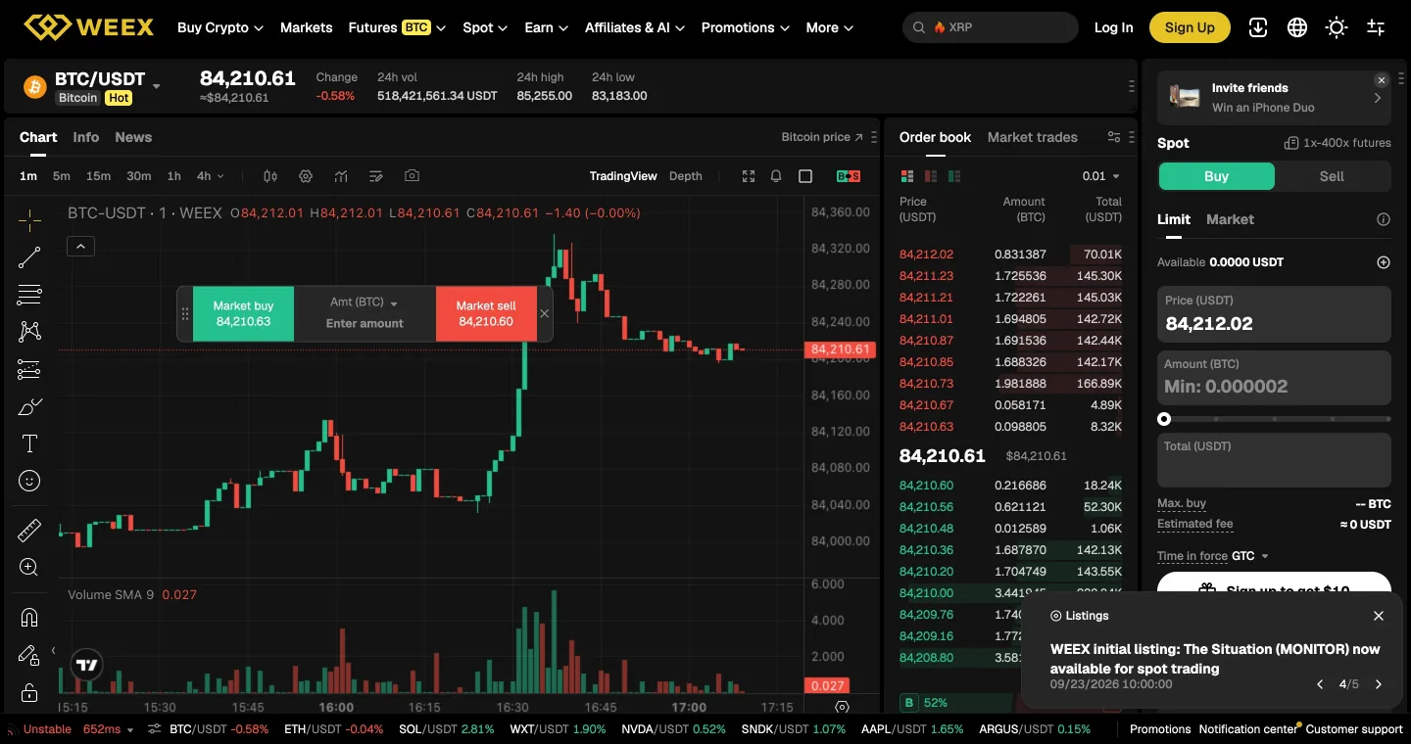Open the emoji sticker tool
Image resolution: width=1411 pixels, height=744 pixels.
29,481
